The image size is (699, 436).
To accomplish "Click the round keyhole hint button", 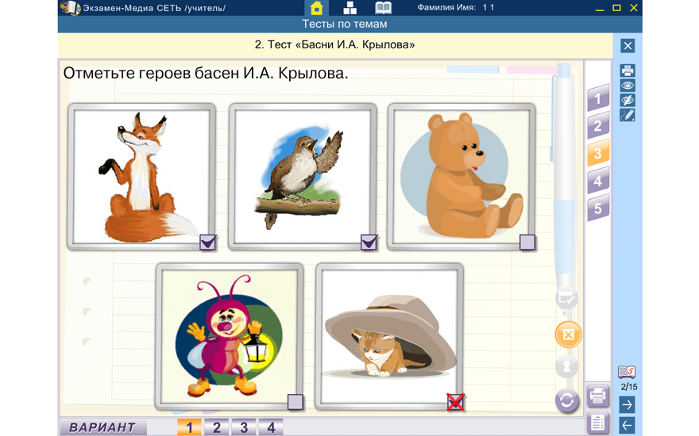I will pos(566,366).
